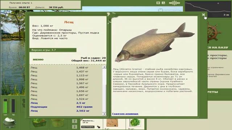Click the Рыб в садке: 20 text

(x=93, y=58)
